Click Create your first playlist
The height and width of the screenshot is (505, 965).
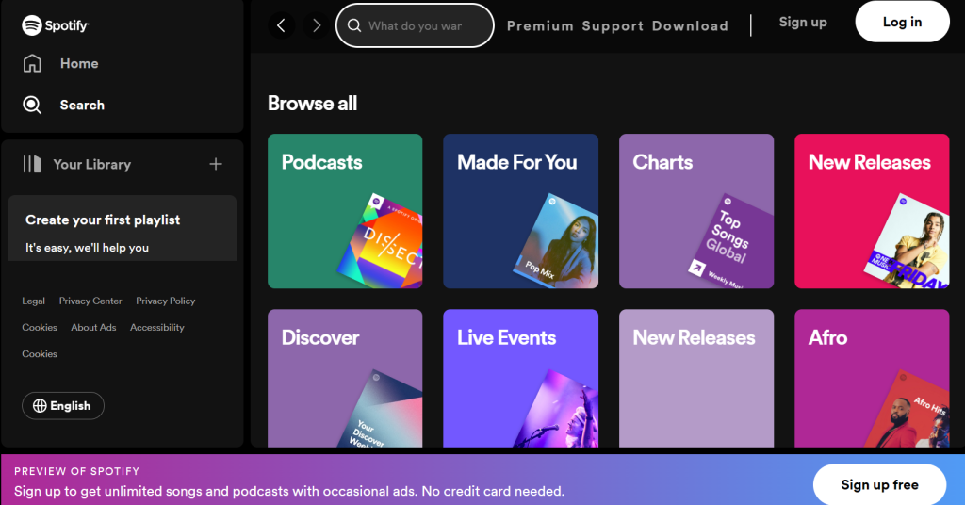(103, 220)
